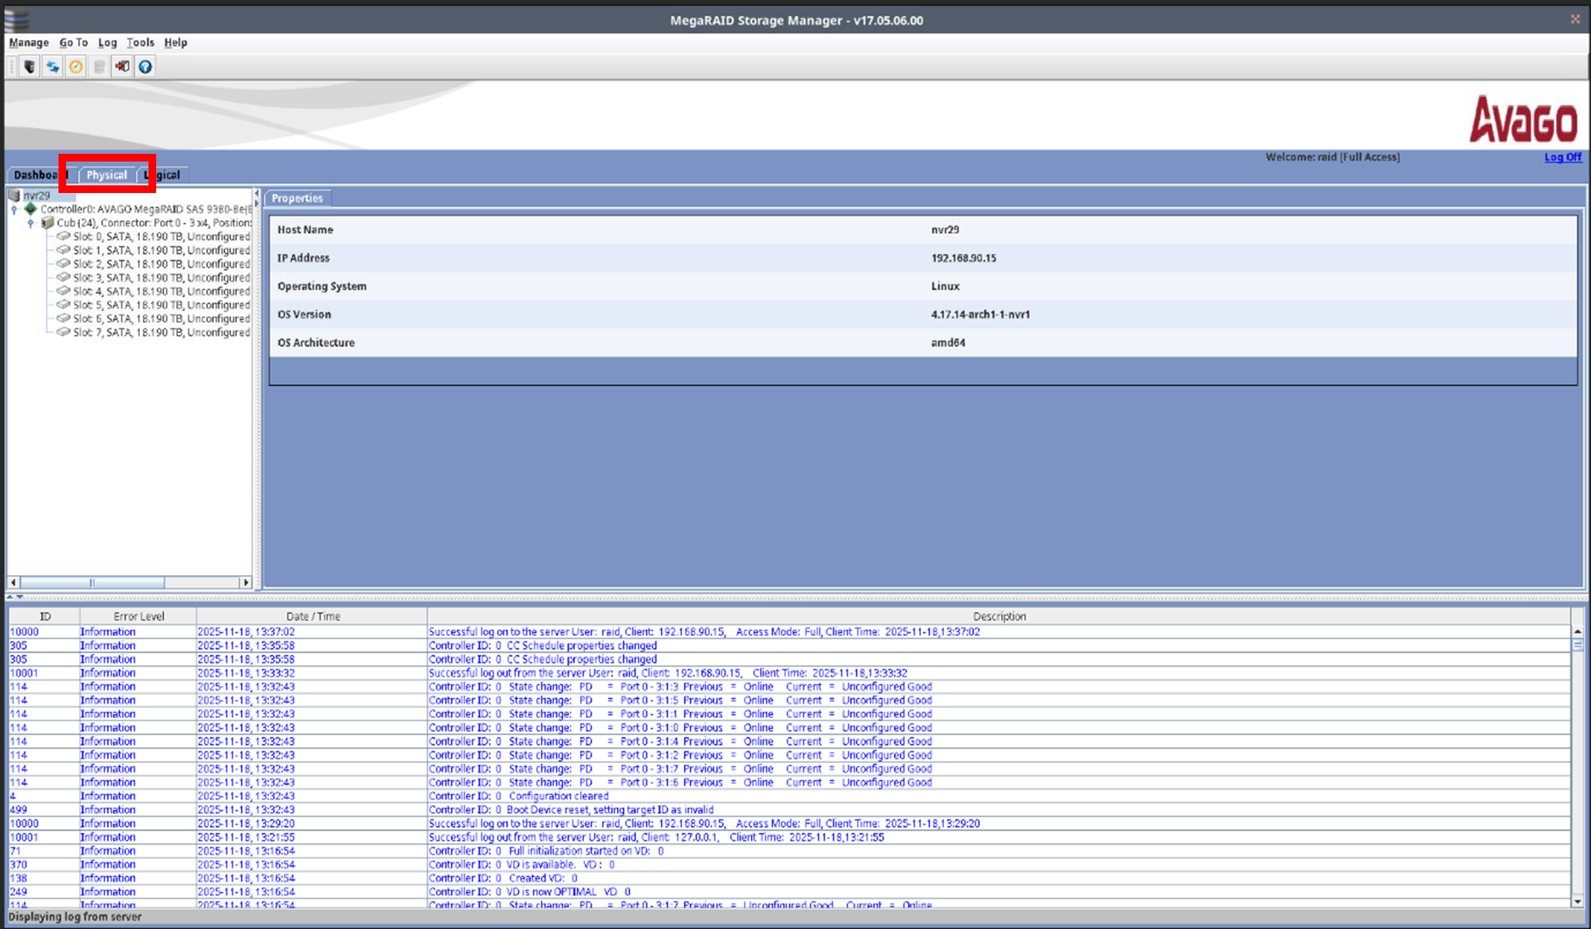Click the Log Off link

[1563, 157]
